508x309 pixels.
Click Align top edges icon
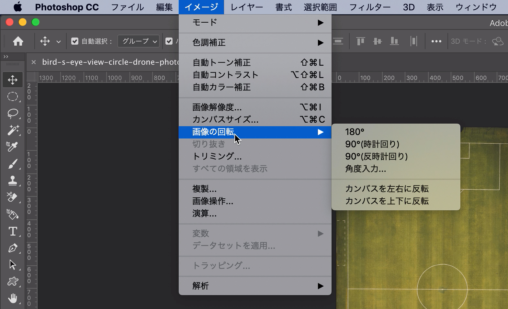pos(360,41)
